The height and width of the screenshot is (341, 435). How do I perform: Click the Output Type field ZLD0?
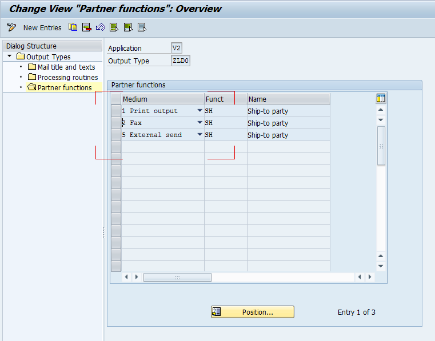[x=181, y=61]
